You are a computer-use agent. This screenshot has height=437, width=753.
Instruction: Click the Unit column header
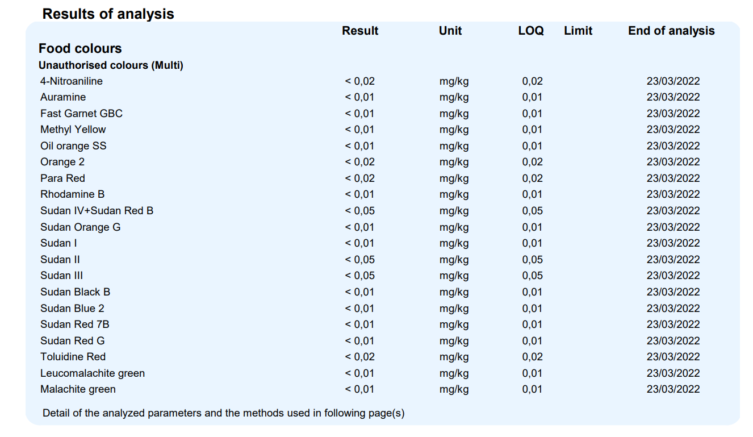coord(450,31)
